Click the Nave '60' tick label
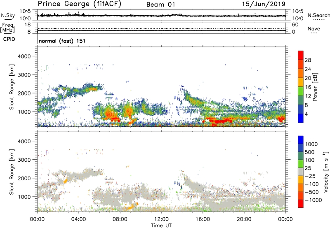Screen dimensions: 330x228 [295, 25]
